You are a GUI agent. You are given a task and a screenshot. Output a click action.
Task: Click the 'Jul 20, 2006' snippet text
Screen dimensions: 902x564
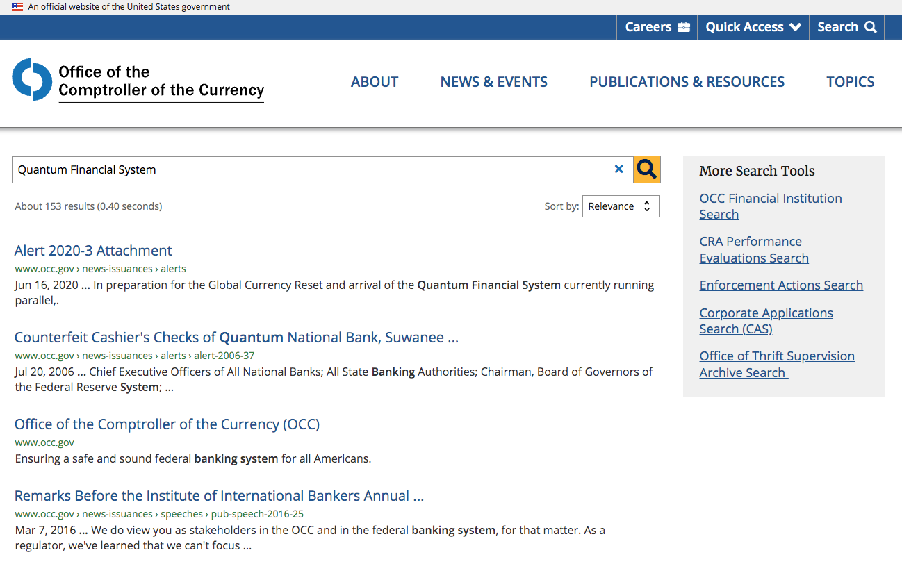[x=334, y=379]
